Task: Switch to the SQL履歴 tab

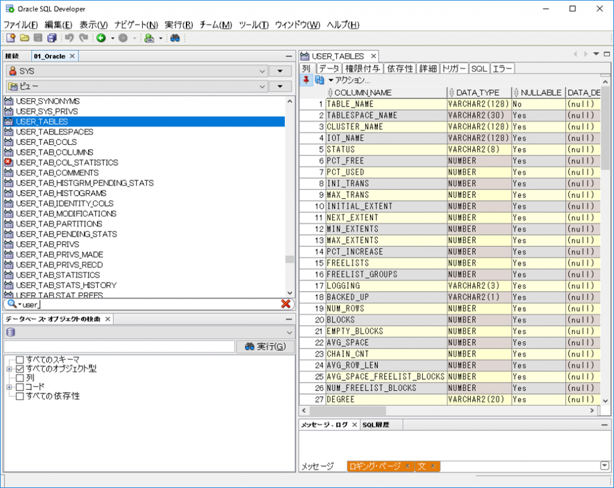Action: (375, 425)
